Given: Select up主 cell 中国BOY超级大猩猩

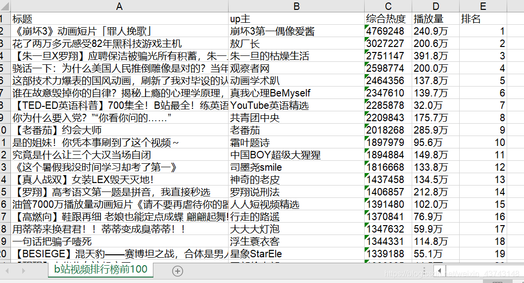Looking at the screenshot, I should (x=296, y=155).
